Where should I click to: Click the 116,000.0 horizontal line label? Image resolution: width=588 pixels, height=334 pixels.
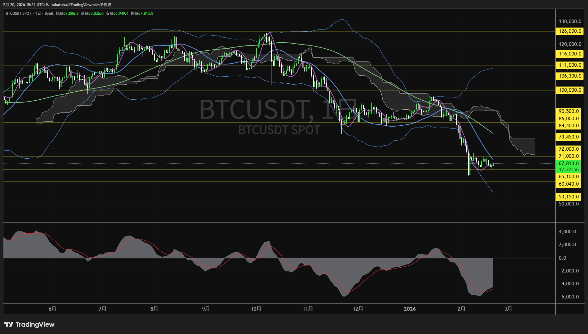[x=570, y=54]
